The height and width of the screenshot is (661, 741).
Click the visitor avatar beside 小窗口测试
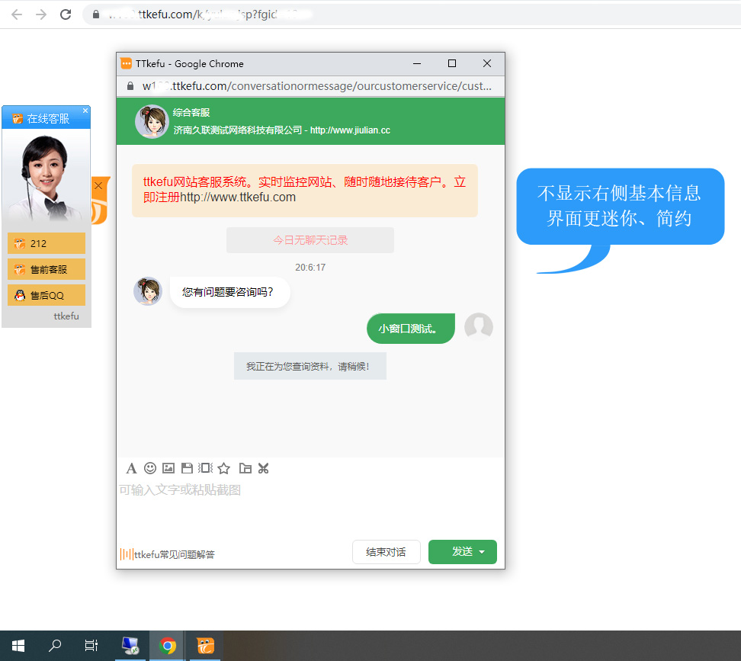coord(479,327)
